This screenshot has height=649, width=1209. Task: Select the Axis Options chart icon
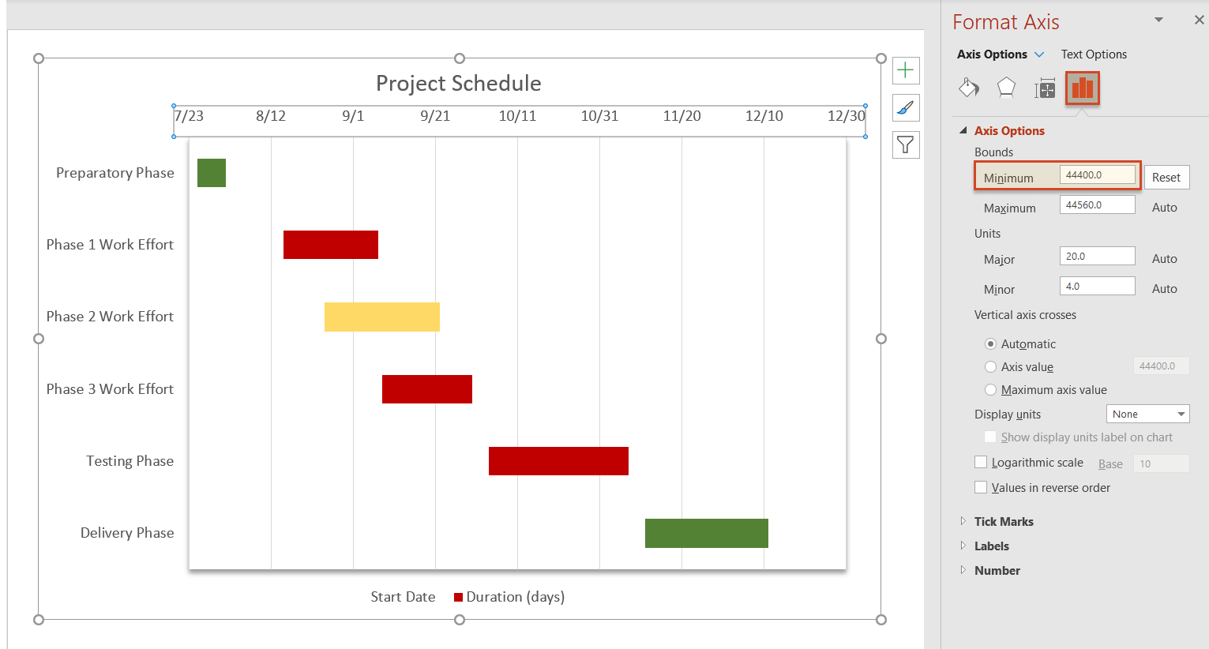pos(1082,88)
